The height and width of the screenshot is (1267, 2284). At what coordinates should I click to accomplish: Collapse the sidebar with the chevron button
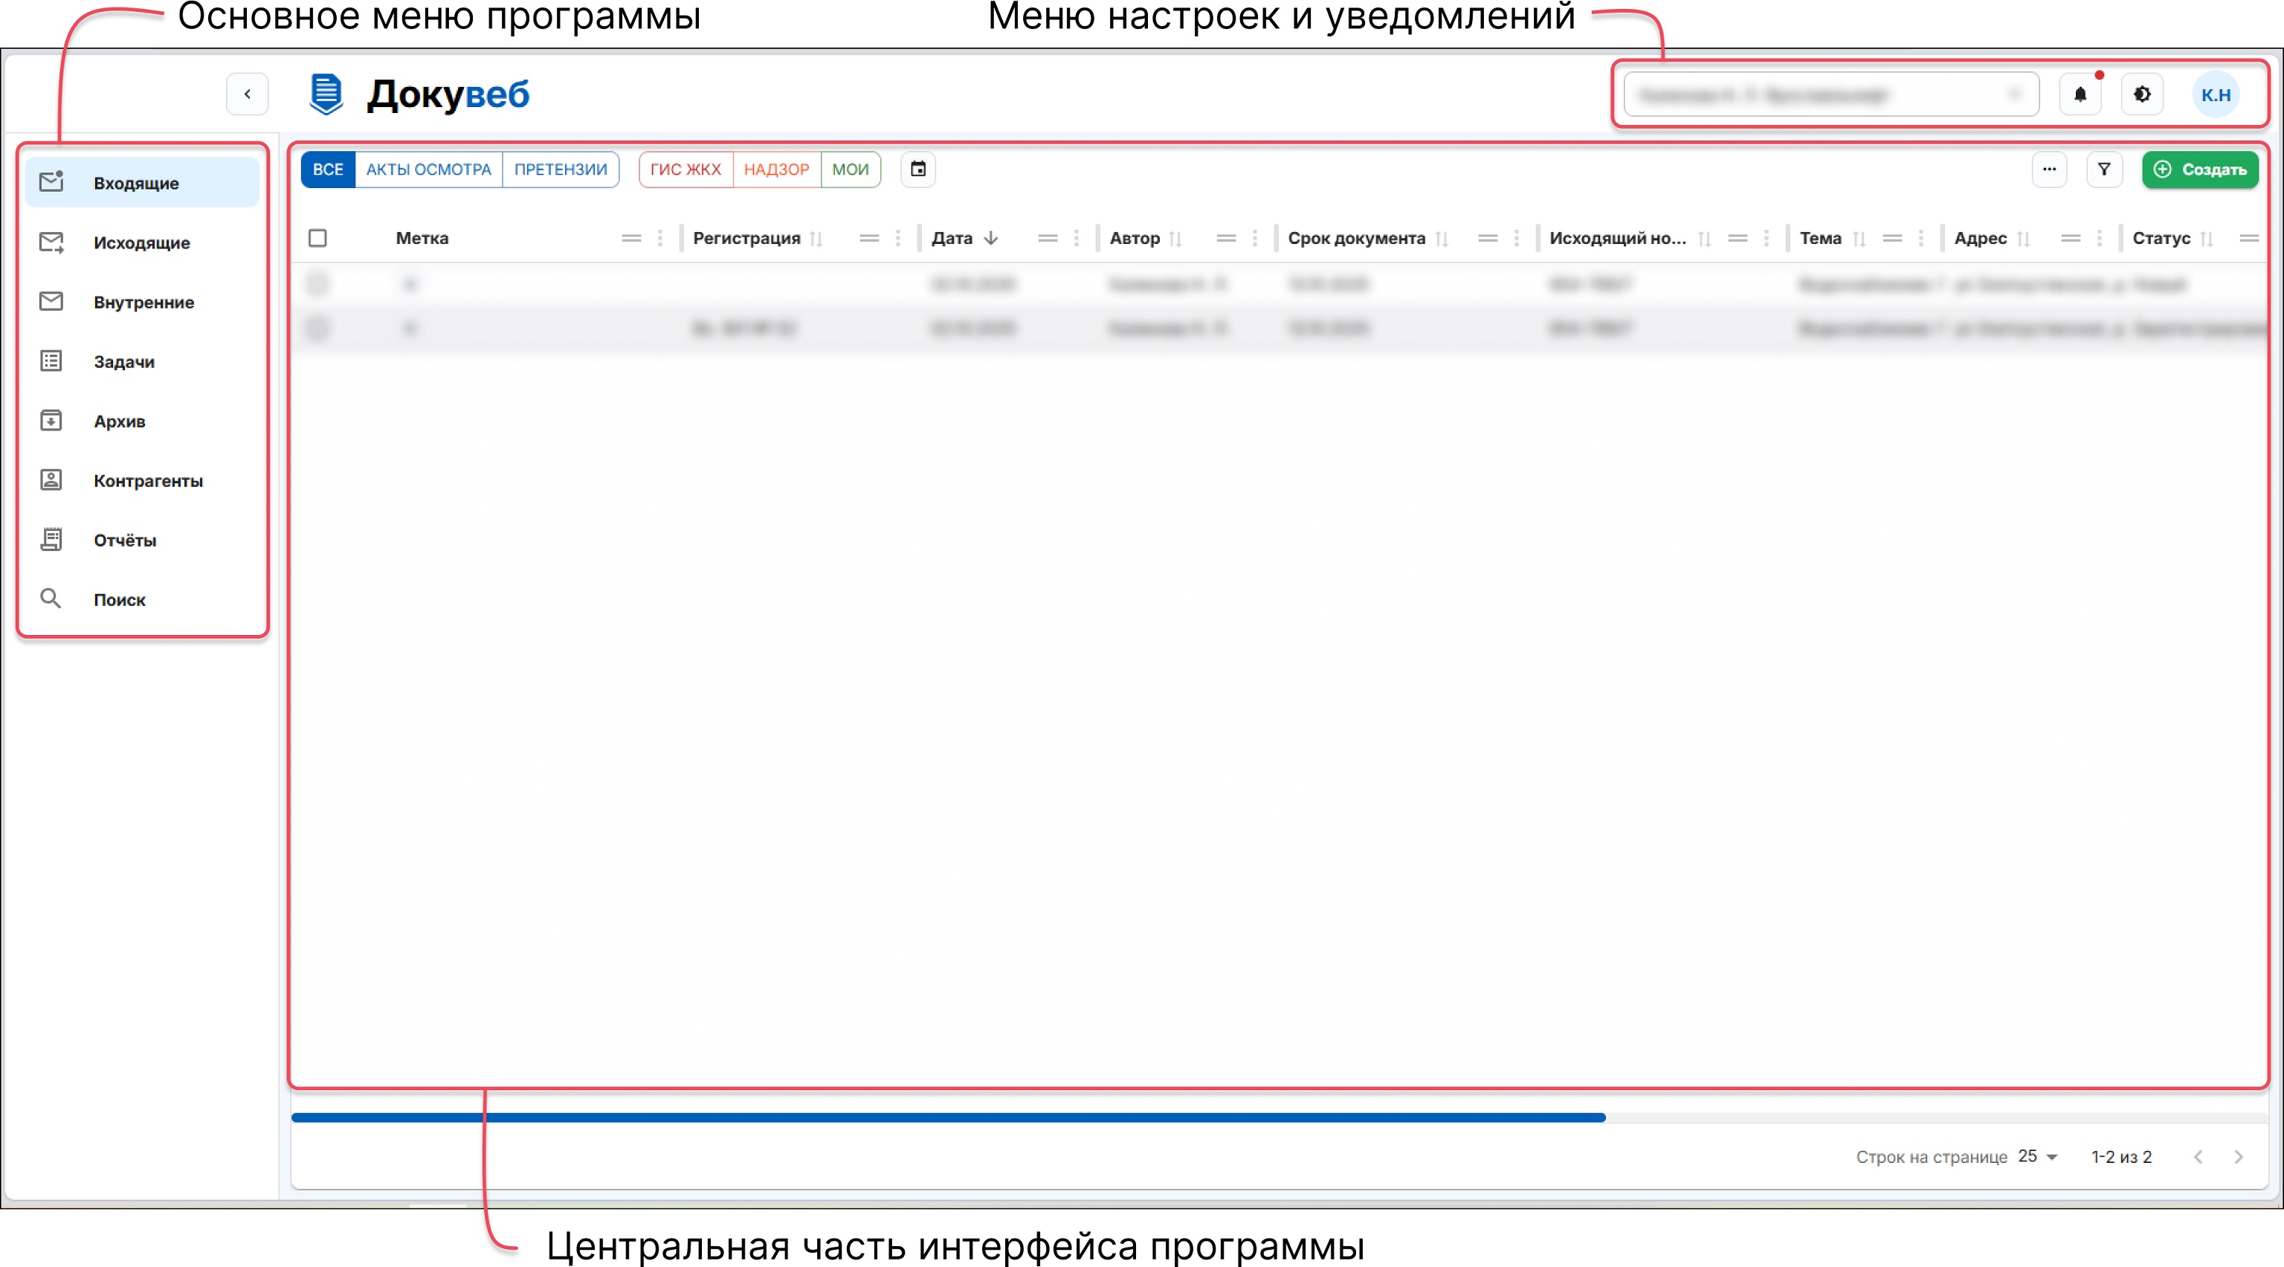(x=248, y=94)
